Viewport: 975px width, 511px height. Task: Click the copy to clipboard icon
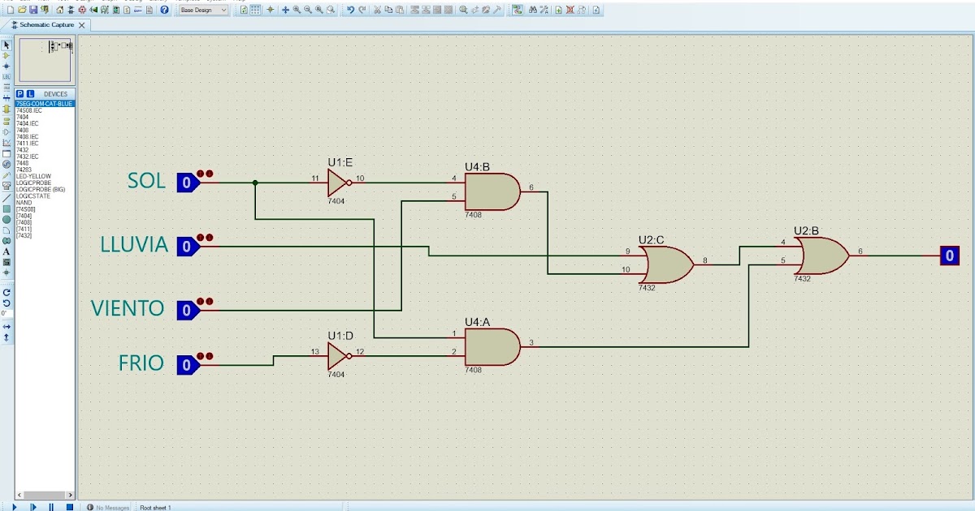[x=388, y=10]
